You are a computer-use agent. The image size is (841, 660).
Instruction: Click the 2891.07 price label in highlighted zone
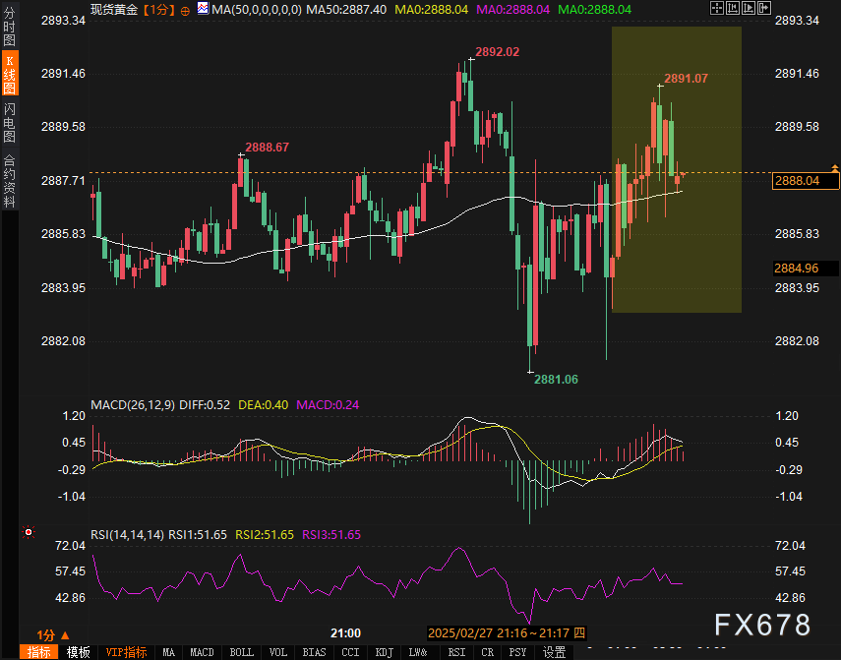tap(686, 79)
